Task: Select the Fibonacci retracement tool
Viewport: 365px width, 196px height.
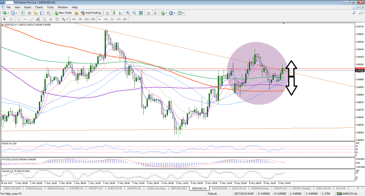Action: click(x=44, y=19)
